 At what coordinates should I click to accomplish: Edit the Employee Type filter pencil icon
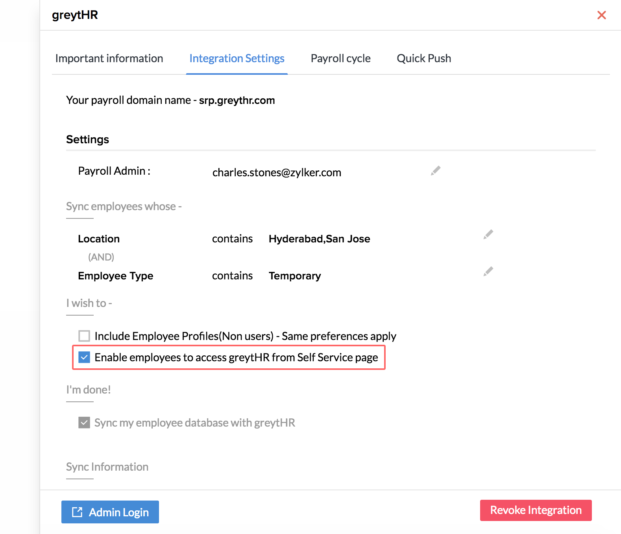click(x=488, y=272)
